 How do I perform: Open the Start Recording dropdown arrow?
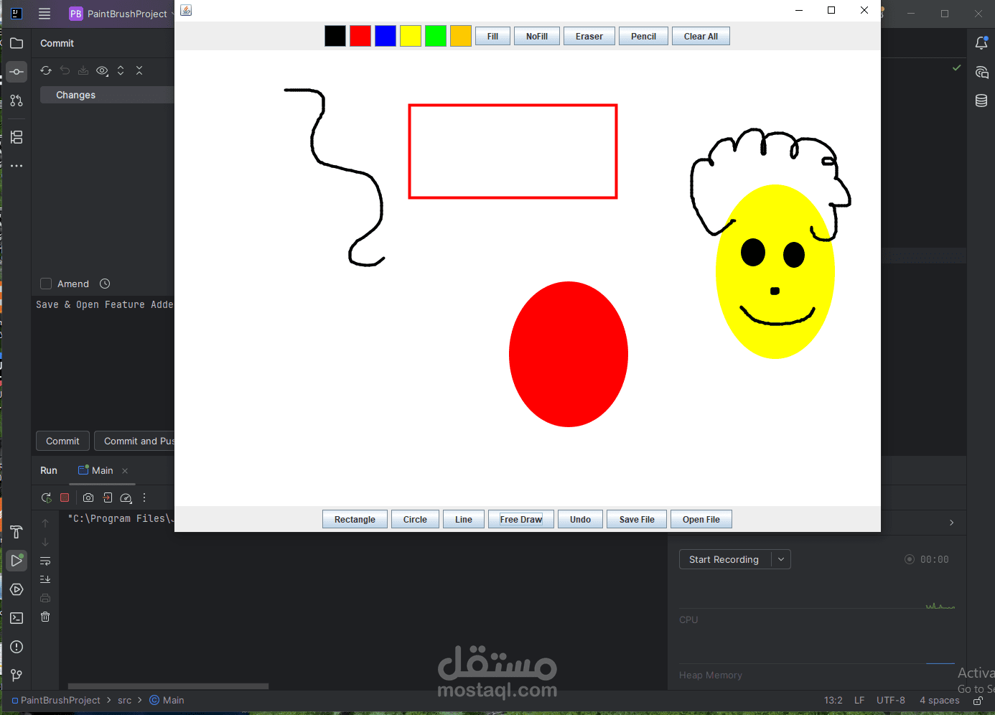pos(781,559)
